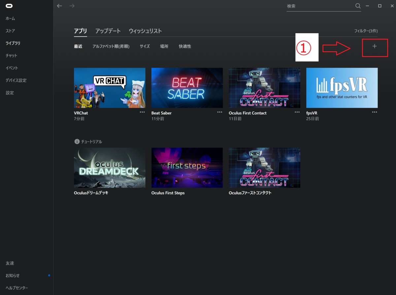Image resolution: width=396 pixels, height=295 pixels.
Task: Click the VRChat title text
Action: [81, 113]
